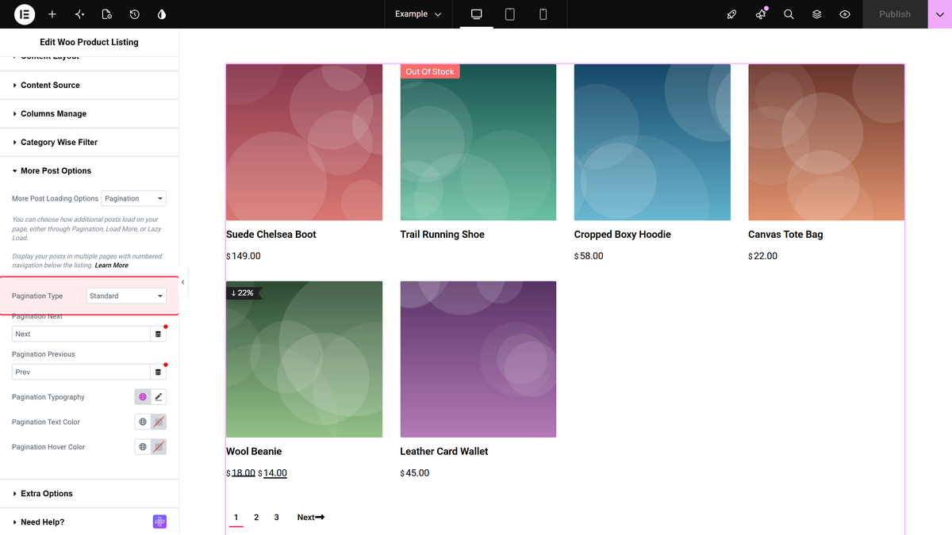Click the Cropped Boxy Hoodie title
The width and height of the screenshot is (952, 535).
click(623, 235)
